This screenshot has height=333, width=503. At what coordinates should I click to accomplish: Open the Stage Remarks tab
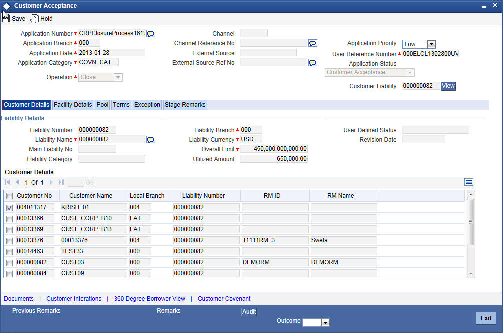point(185,105)
